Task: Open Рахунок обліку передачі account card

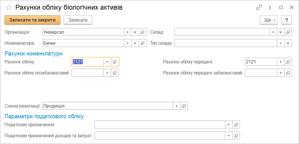Action: 288,62
